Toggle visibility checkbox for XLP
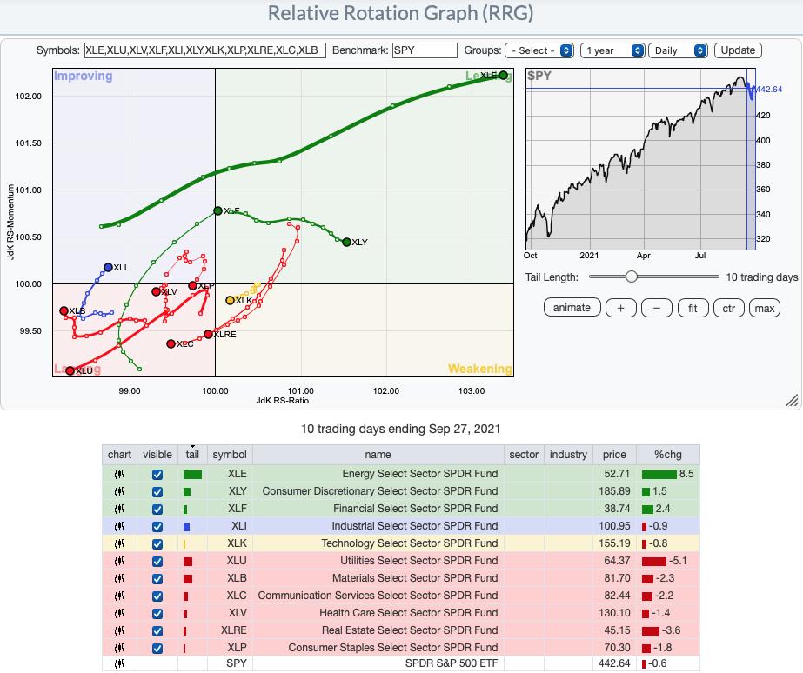803x673 pixels. (x=157, y=649)
